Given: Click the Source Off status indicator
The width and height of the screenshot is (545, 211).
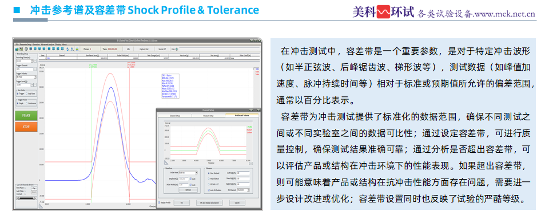Looking at the screenshot, I should (x=162, y=49).
